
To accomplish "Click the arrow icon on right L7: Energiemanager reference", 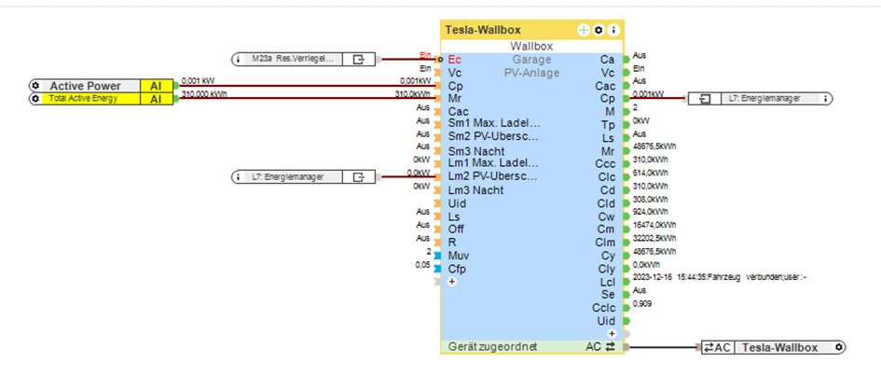I will 705,99.
